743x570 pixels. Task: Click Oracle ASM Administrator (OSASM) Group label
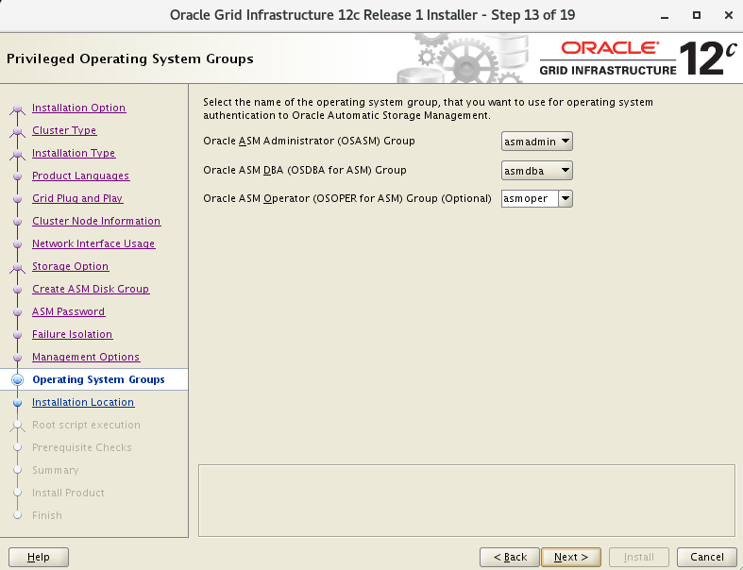click(x=309, y=141)
